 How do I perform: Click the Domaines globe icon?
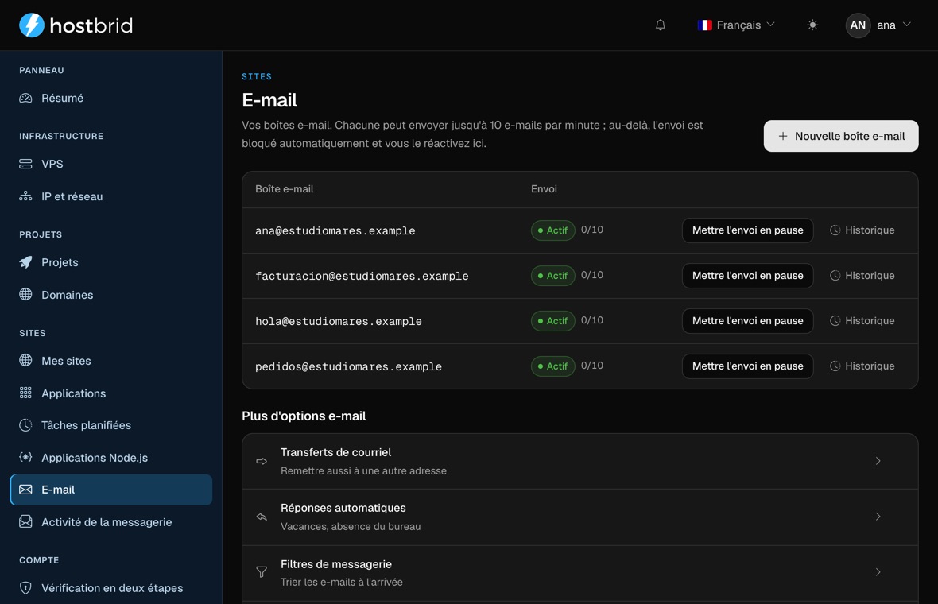pyautogui.click(x=25, y=294)
